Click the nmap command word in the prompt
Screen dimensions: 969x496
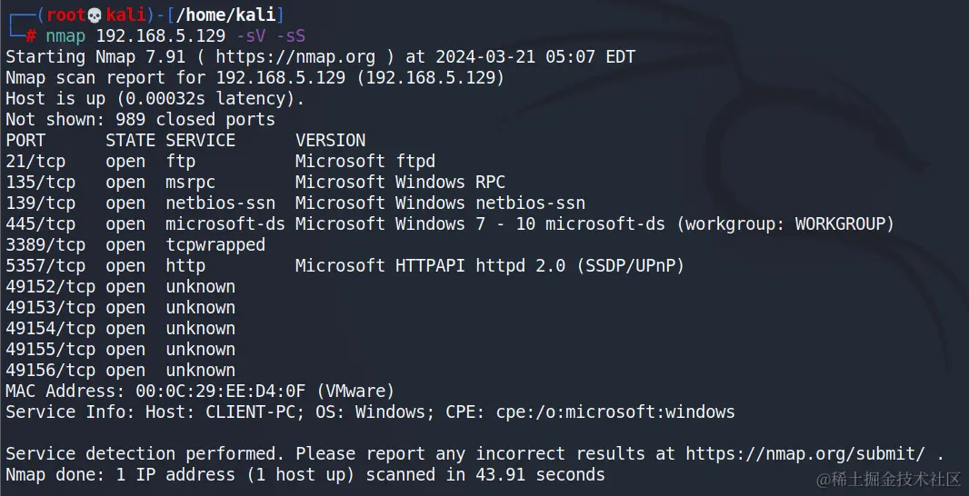click(65, 35)
